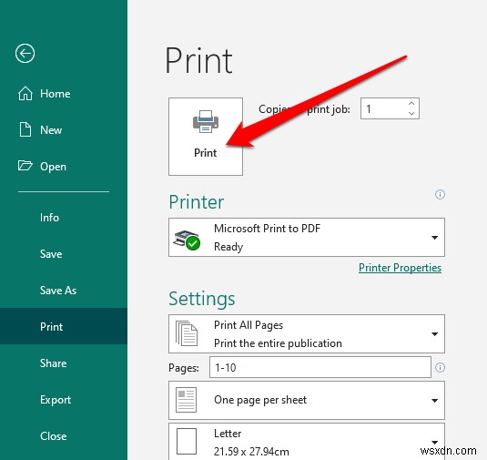
Task: Click the info icon beside Pages field
Action: click(440, 367)
